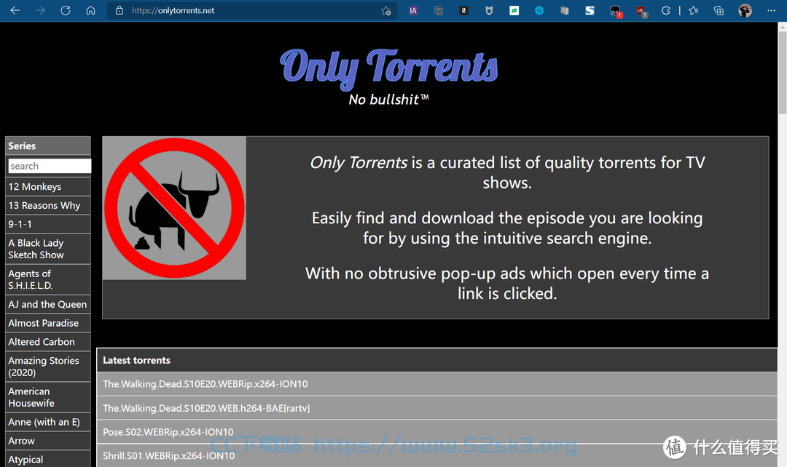
Task: Open the extension with red badge 1
Action: tap(615, 11)
